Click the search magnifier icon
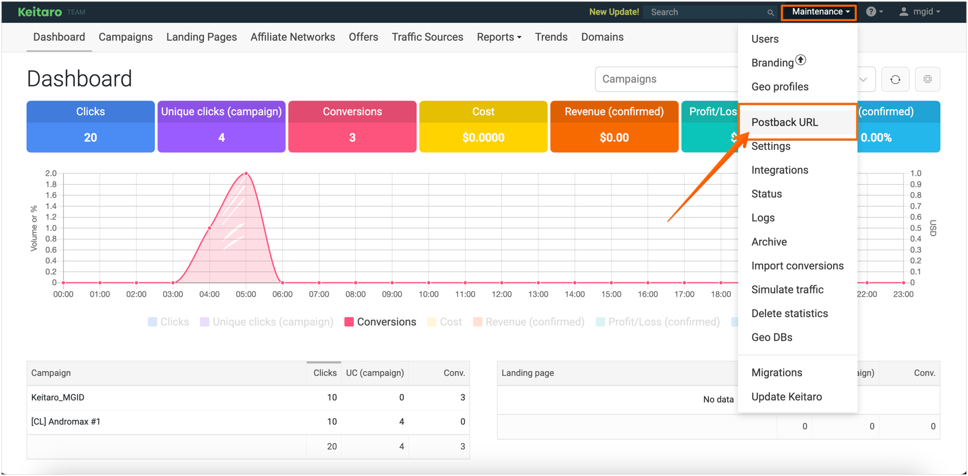 tap(770, 12)
